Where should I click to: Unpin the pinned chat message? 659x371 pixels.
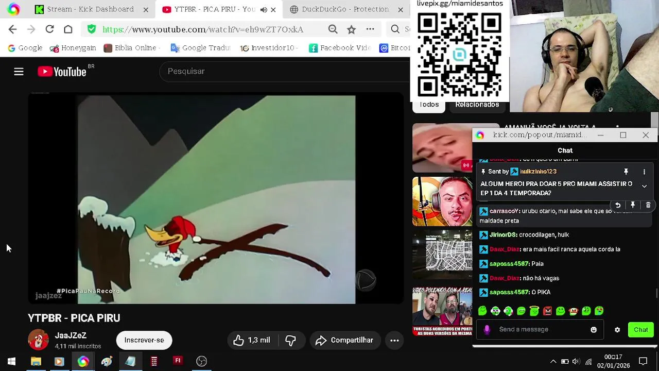[x=626, y=172]
